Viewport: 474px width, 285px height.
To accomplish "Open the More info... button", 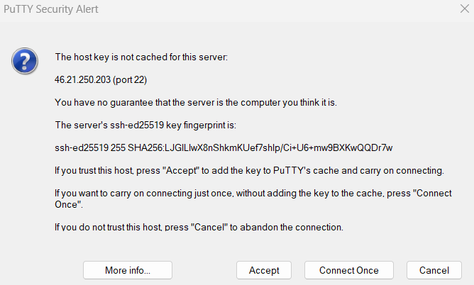I will (x=128, y=270).
